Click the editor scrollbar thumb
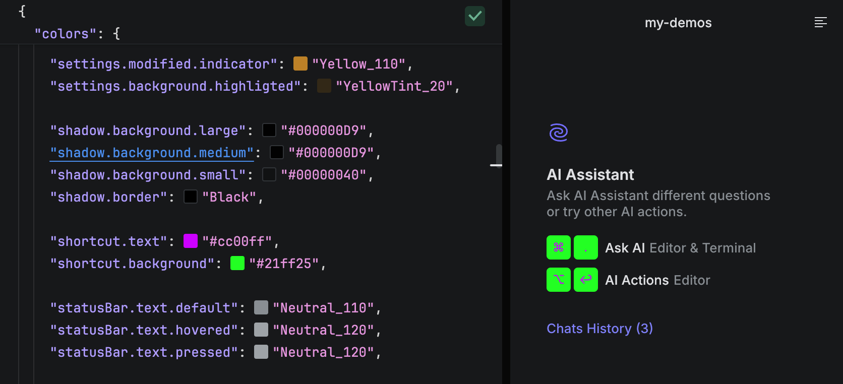This screenshot has height=384, width=843. (498, 155)
